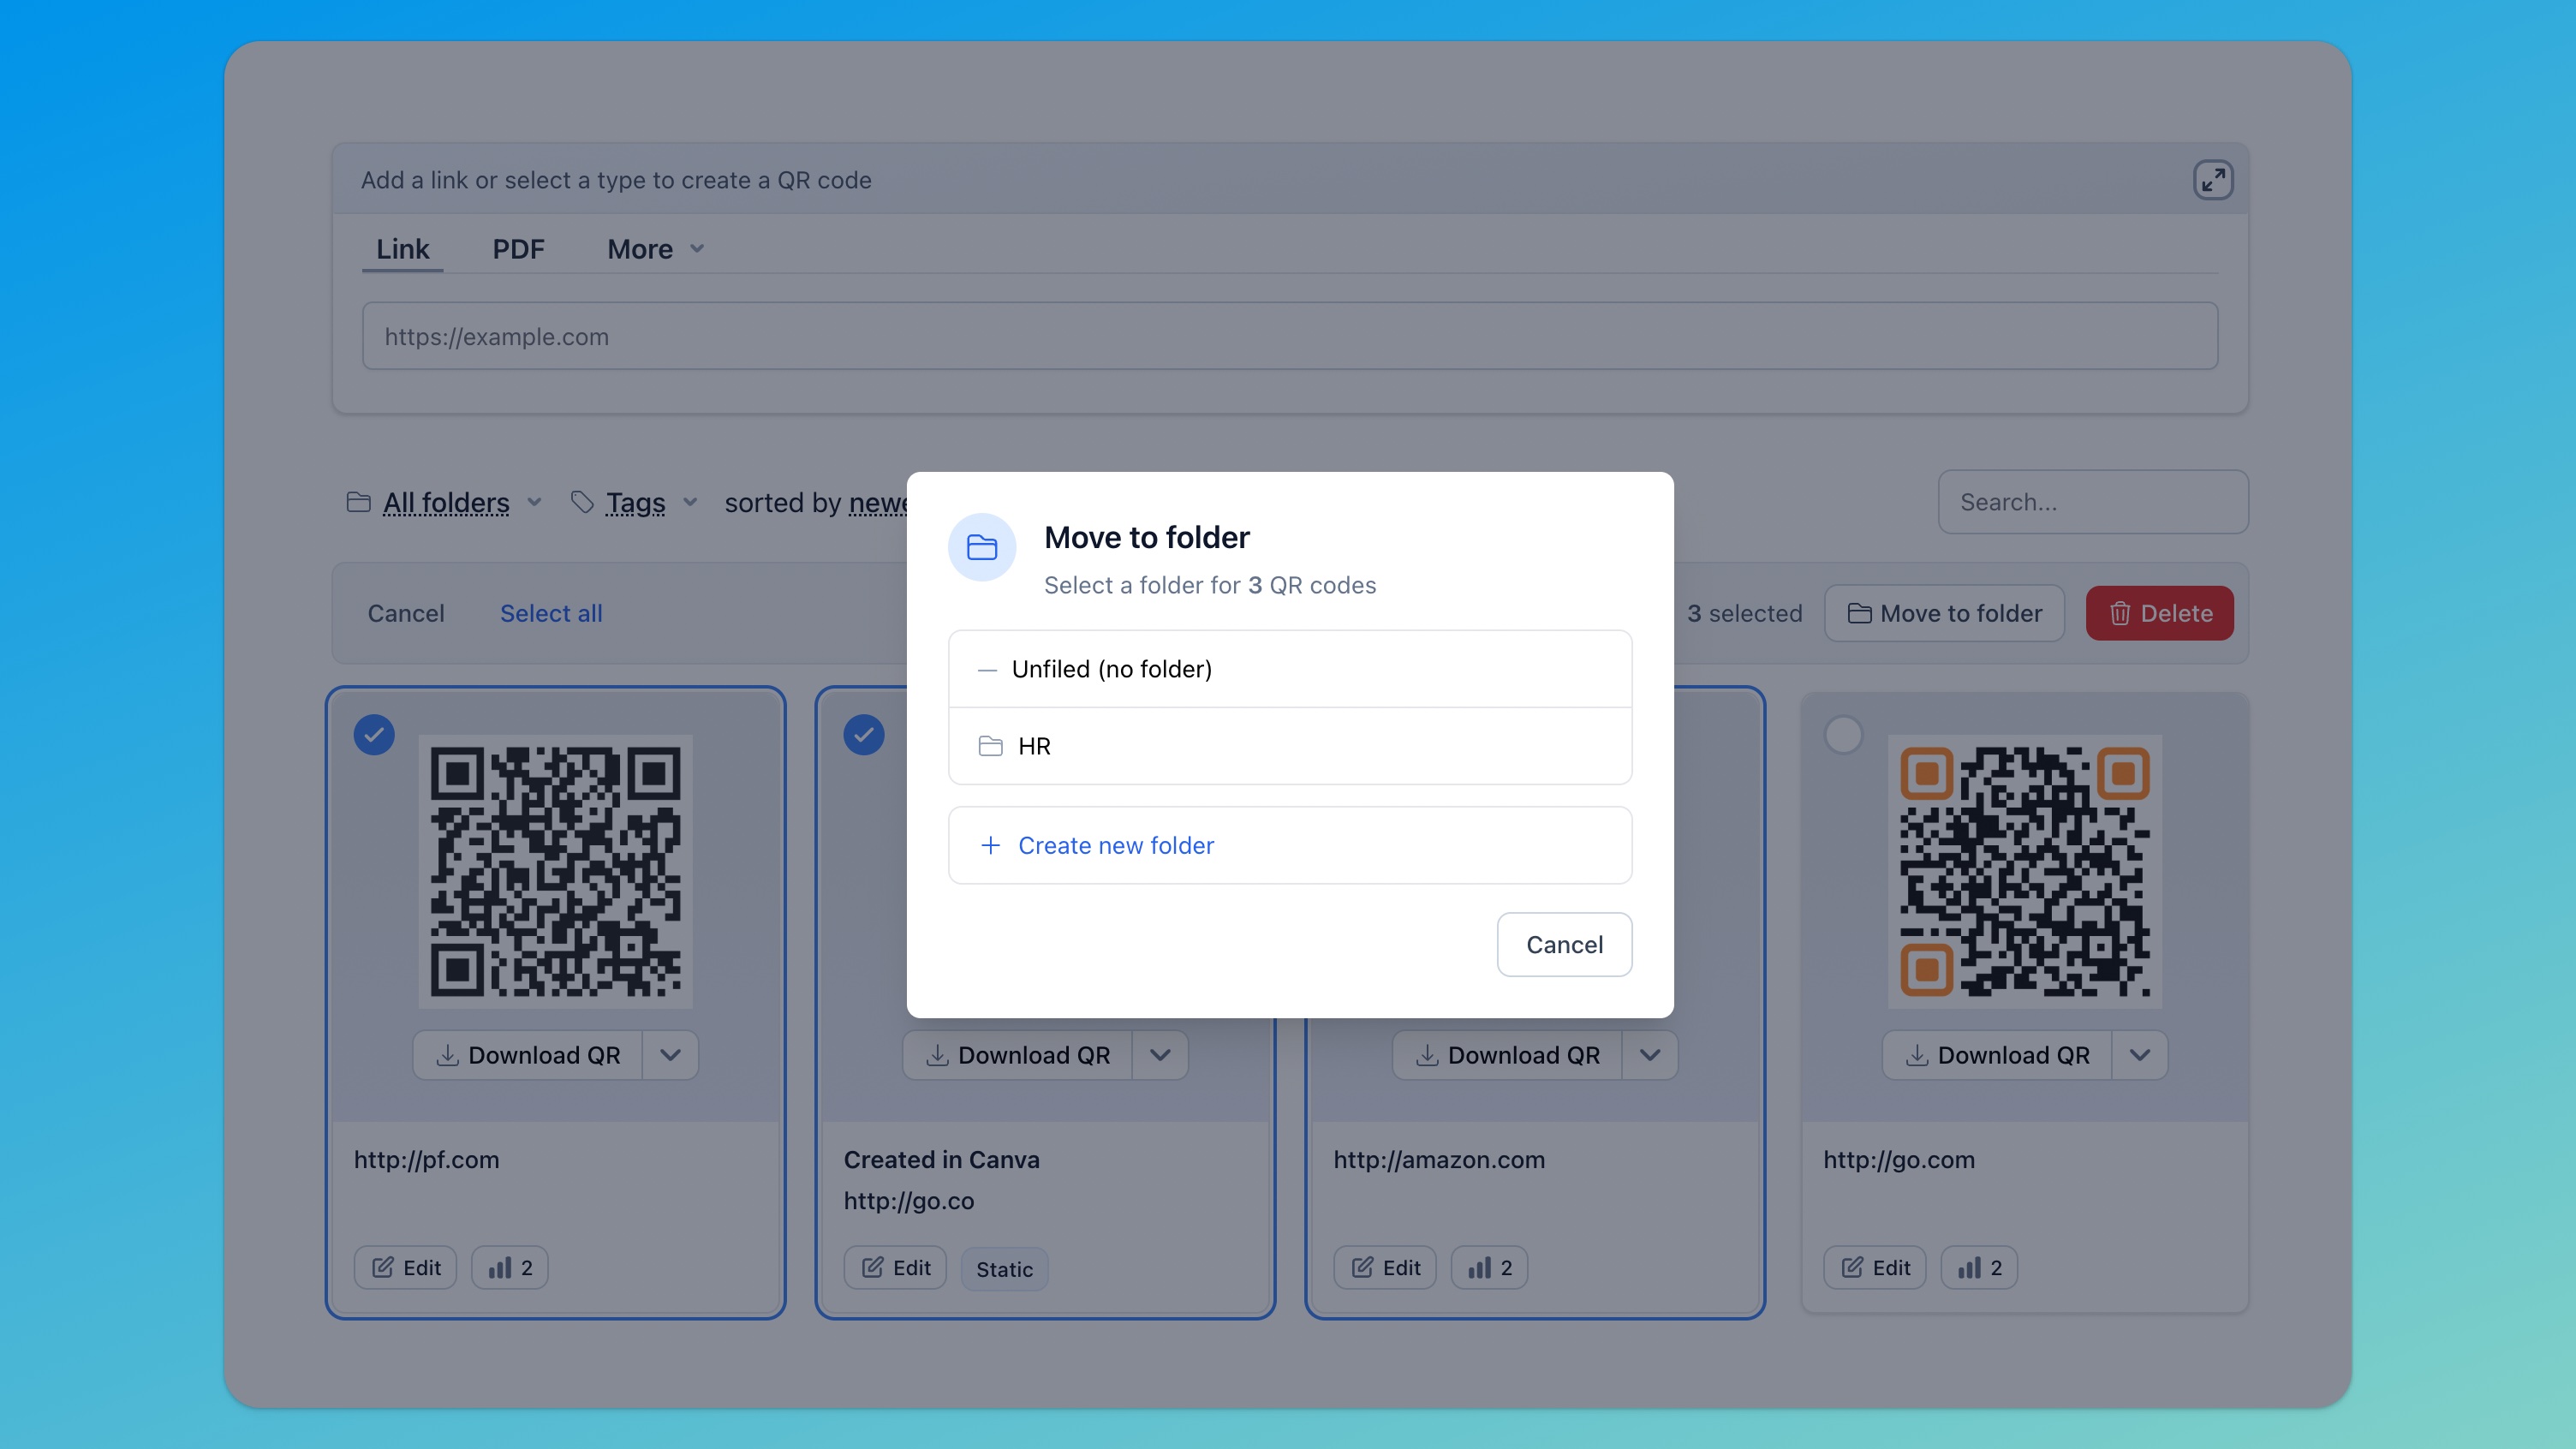Screen dimensions: 2576x1449
Task: Click the Edit pencil icon on the http://pf.com card
Action: (383, 1267)
